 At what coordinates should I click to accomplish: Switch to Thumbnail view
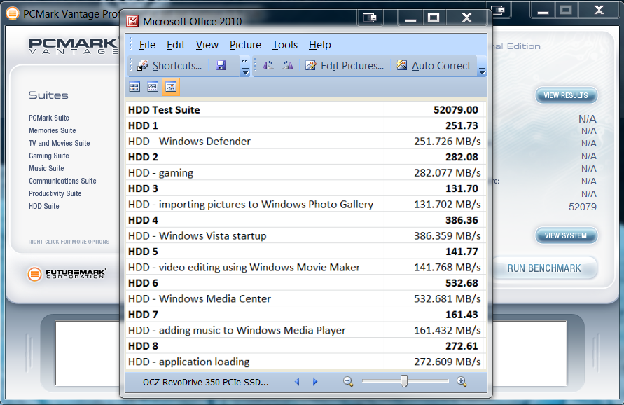click(134, 87)
